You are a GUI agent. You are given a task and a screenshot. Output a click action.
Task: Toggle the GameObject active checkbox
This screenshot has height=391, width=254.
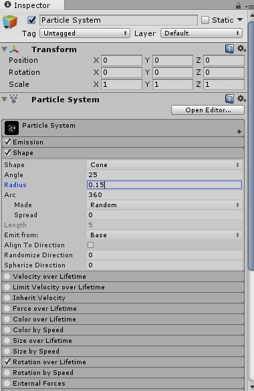pos(31,20)
